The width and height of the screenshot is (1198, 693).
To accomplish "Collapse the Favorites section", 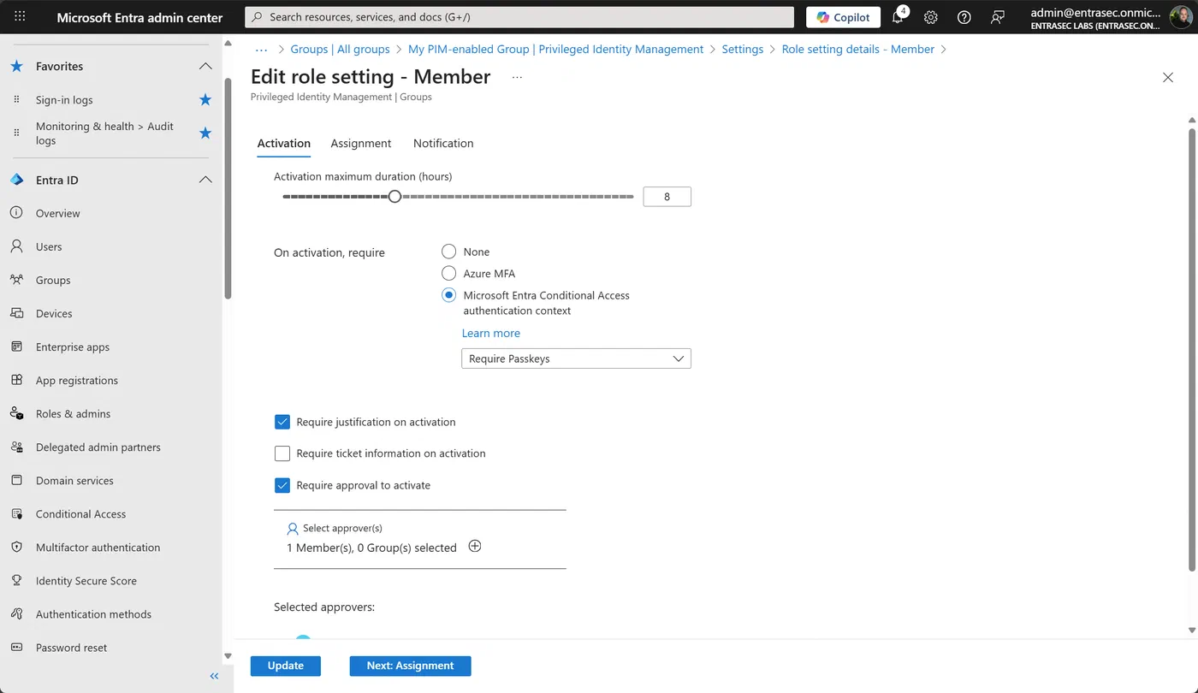I will [205, 66].
